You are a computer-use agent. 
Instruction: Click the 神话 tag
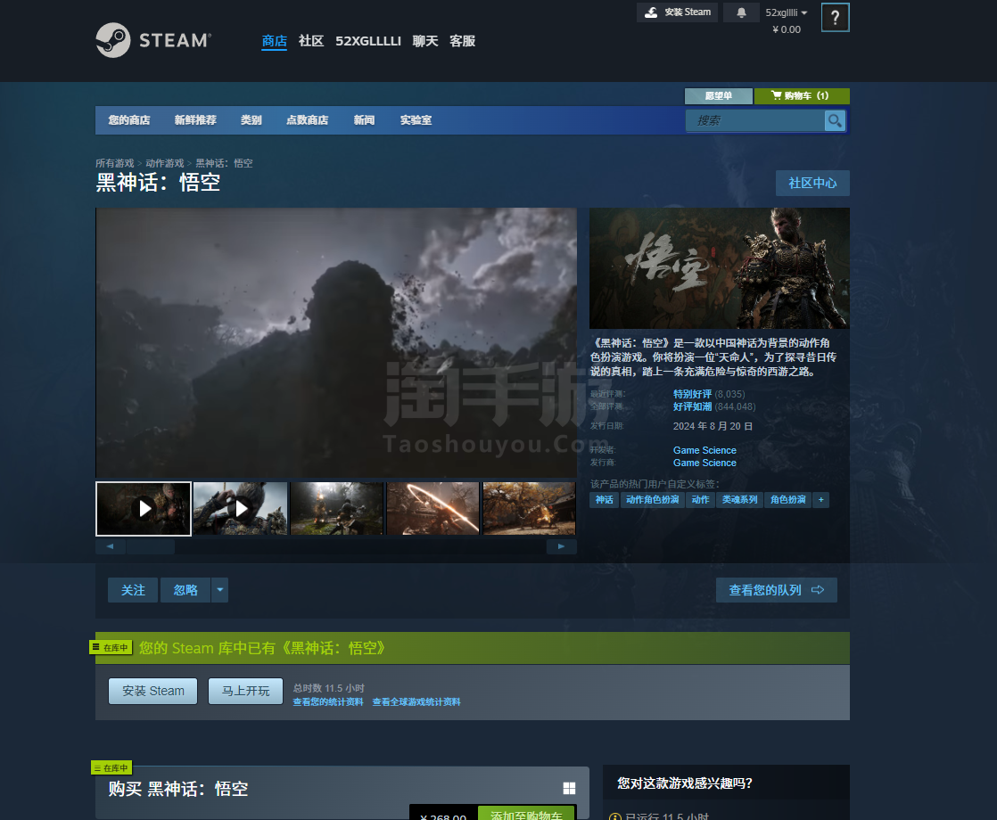tap(604, 500)
